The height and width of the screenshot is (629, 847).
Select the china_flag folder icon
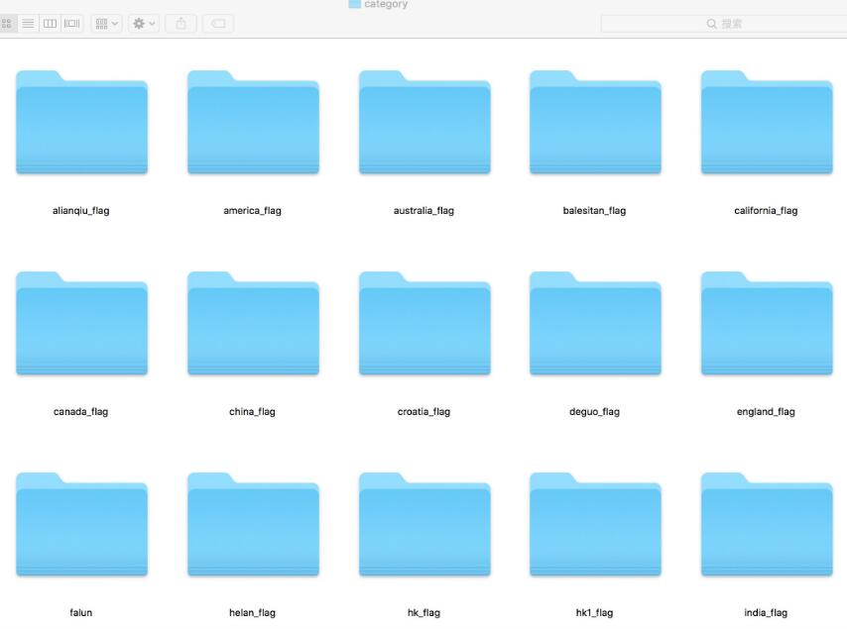point(253,324)
